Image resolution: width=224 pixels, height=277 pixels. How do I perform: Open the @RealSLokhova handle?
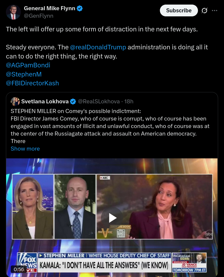coord(99,101)
